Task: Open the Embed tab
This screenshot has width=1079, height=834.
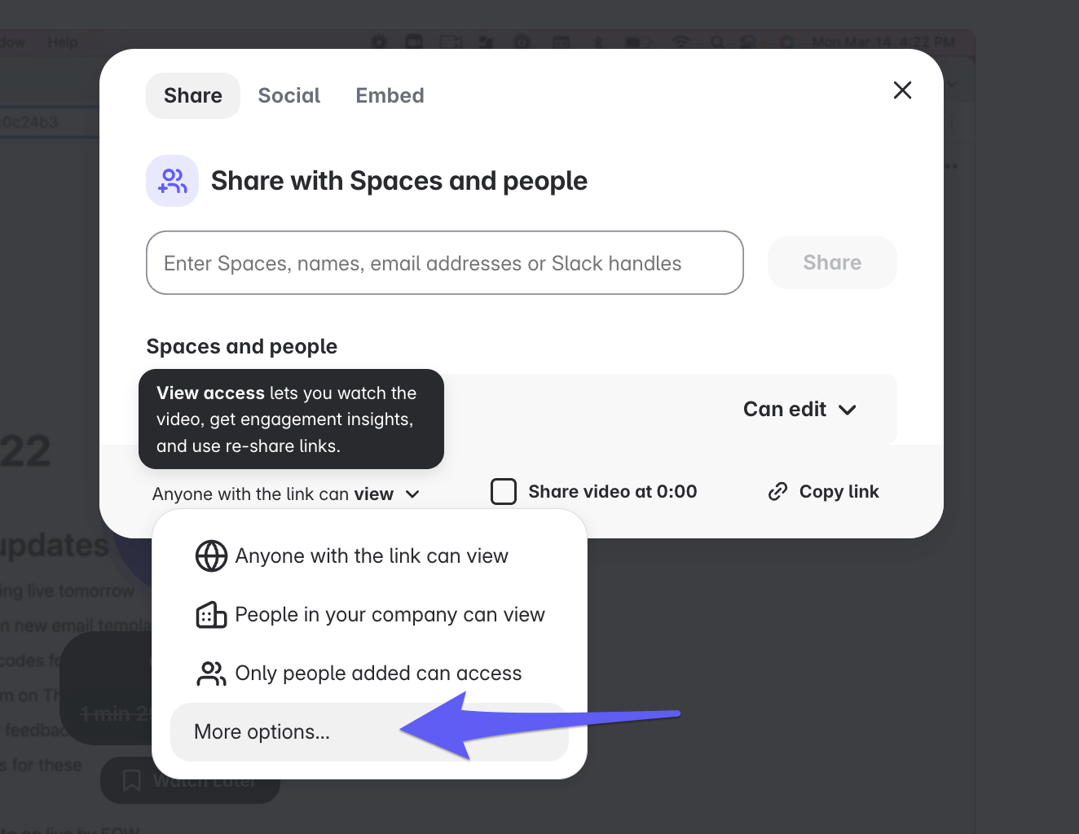Action: pos(390,96)
